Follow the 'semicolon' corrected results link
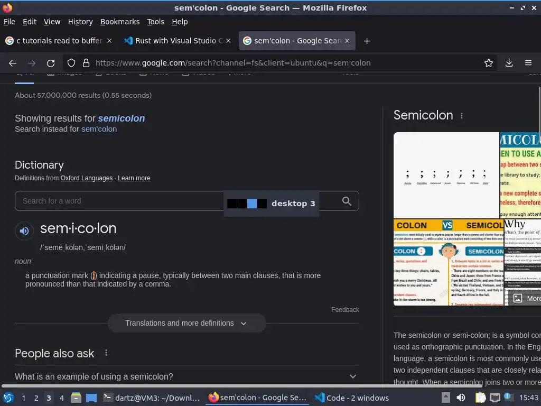Screen dimensions: 541x406 point(122,118)
